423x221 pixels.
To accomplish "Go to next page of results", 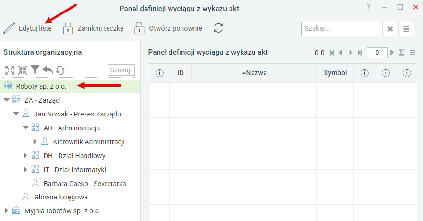I will pos(350,53).
